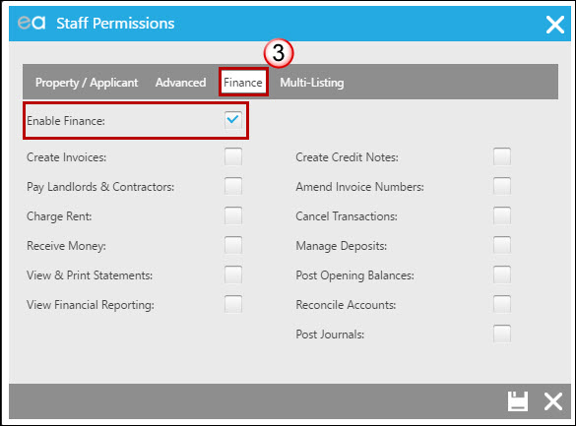Image resolution: width=576 pixels, height=426 pixels.
Task: Click the cancel X icon in bottom bar
Action: tap(553, 401)
